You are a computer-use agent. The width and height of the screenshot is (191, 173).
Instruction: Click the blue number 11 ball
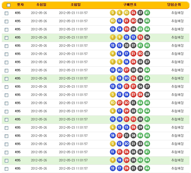(113, 152)
